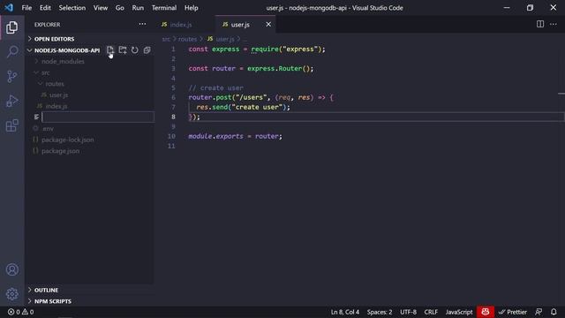Open the Run menu
This screenshot has width=565, height=318.
[x=138, y=8]
